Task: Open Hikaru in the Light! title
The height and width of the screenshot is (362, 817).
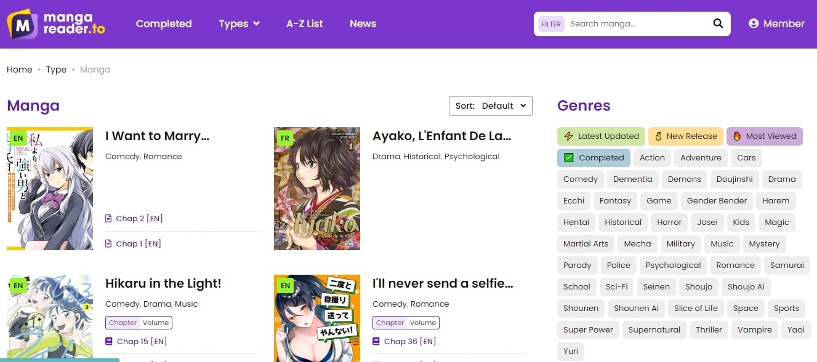Action: (x=163, y=284)
